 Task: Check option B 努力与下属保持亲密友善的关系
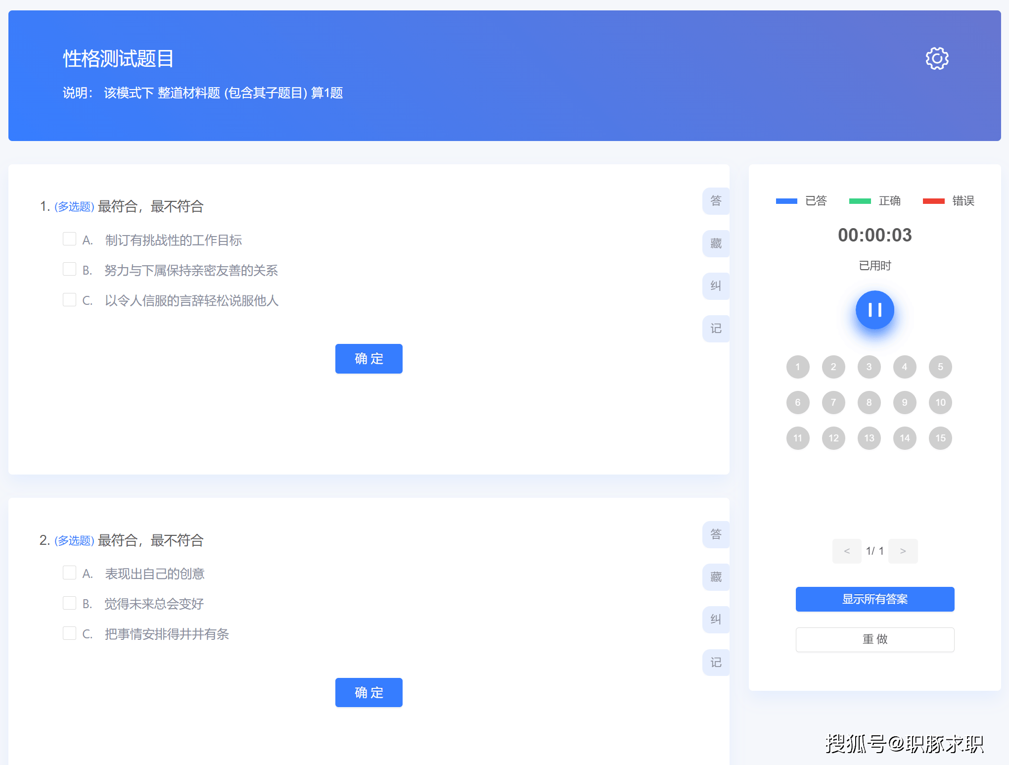tap(70, 270)
